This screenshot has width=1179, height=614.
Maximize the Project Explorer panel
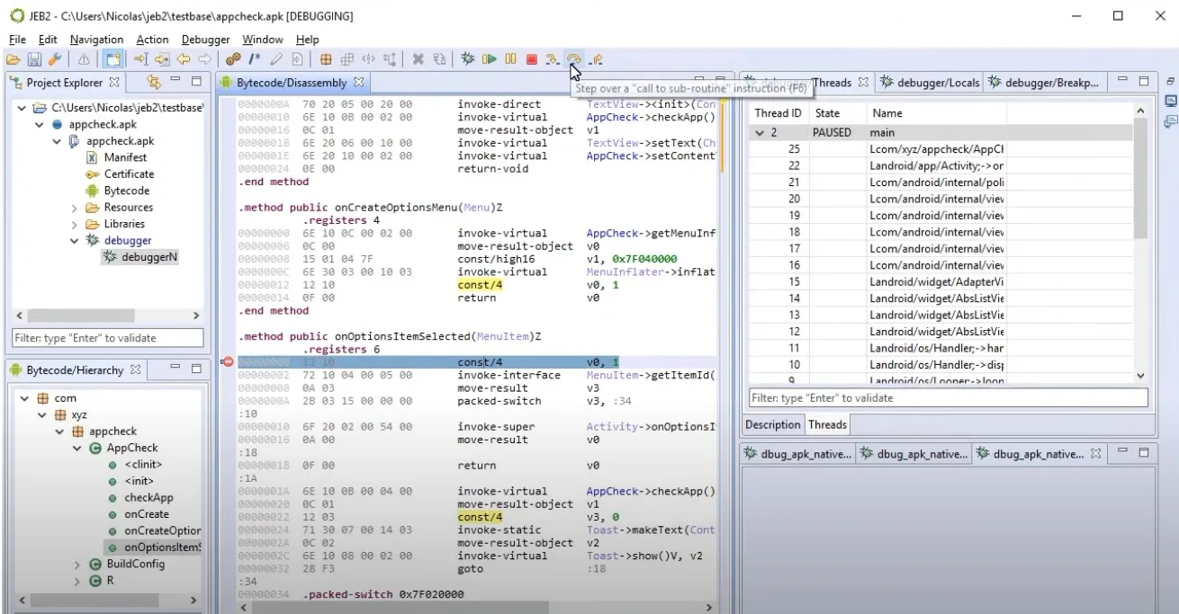click(196, 82)
